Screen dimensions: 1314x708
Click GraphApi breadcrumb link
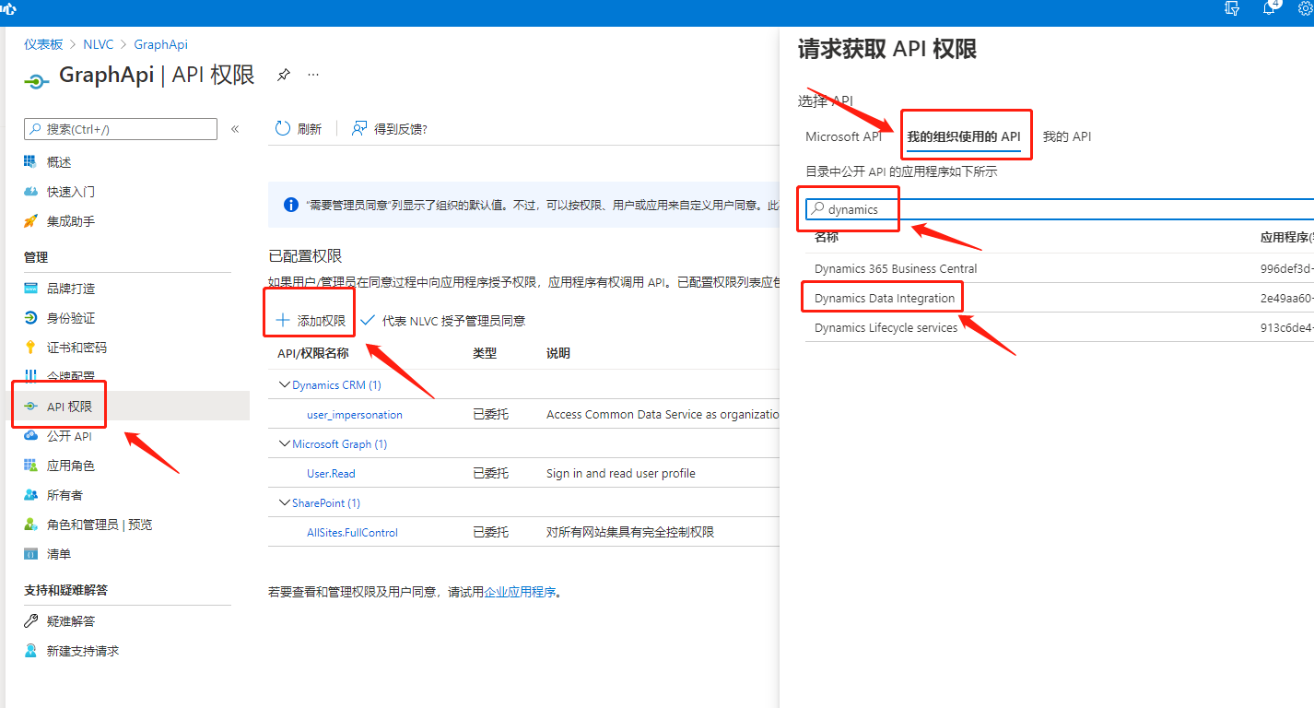[x=161, y=44]
